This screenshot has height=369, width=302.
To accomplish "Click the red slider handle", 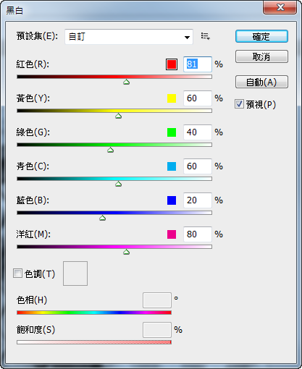I will 126,82.
